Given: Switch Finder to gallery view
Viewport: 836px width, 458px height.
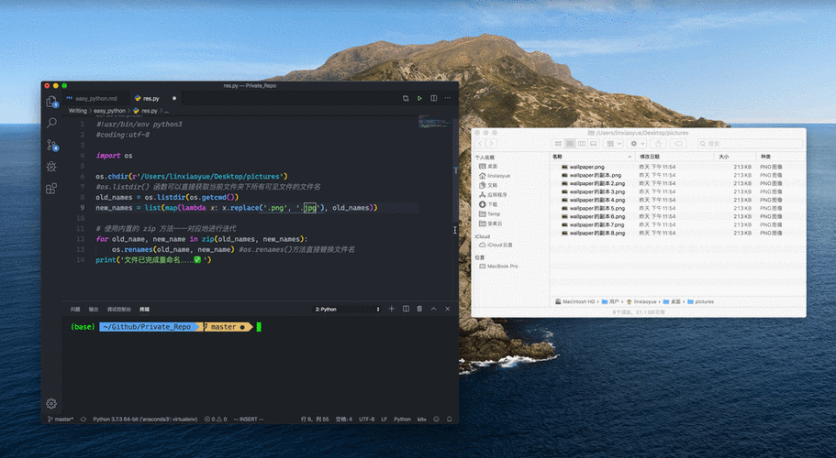Looking at the screenshot, I should pos(594,144).
